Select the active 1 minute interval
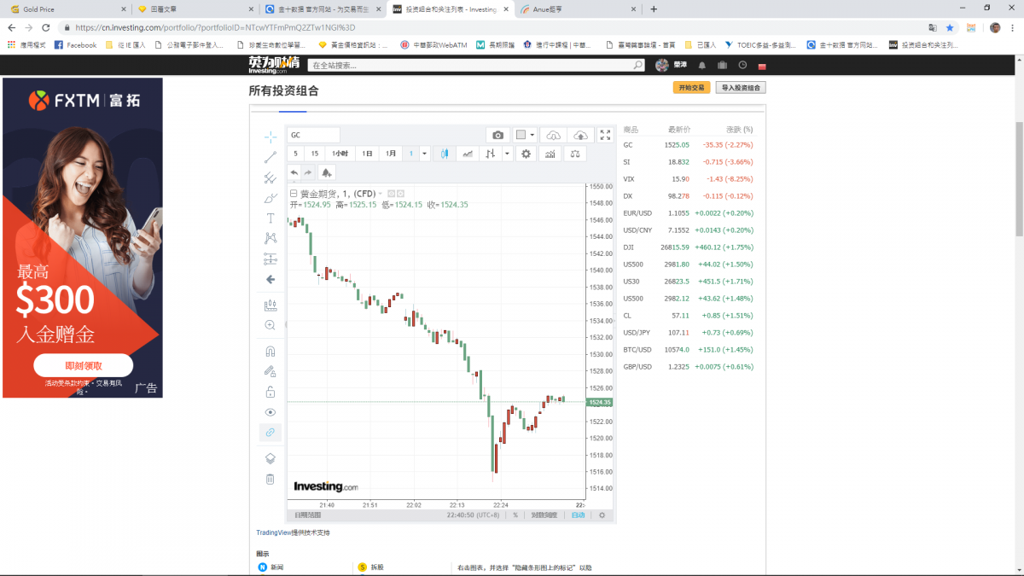Screen dimensions: 1024x576 [411, 154]
